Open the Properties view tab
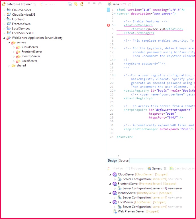 point(135,169)
